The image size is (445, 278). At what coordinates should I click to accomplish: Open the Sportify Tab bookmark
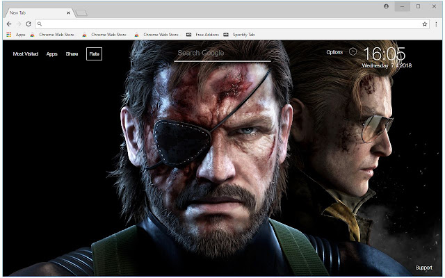pos(239,35)
